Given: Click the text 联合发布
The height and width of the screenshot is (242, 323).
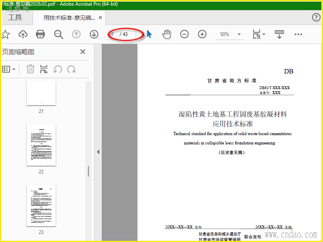Looking at the screenshot, I should [x=253, y=237].
